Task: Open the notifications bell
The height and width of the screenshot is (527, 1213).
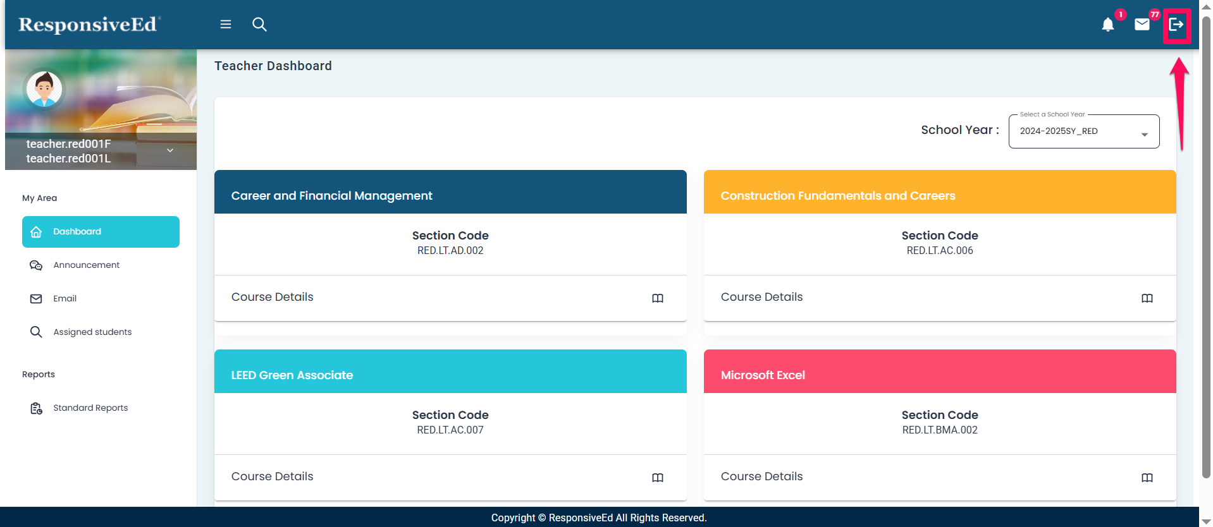Action: [x=1107, y=25]
